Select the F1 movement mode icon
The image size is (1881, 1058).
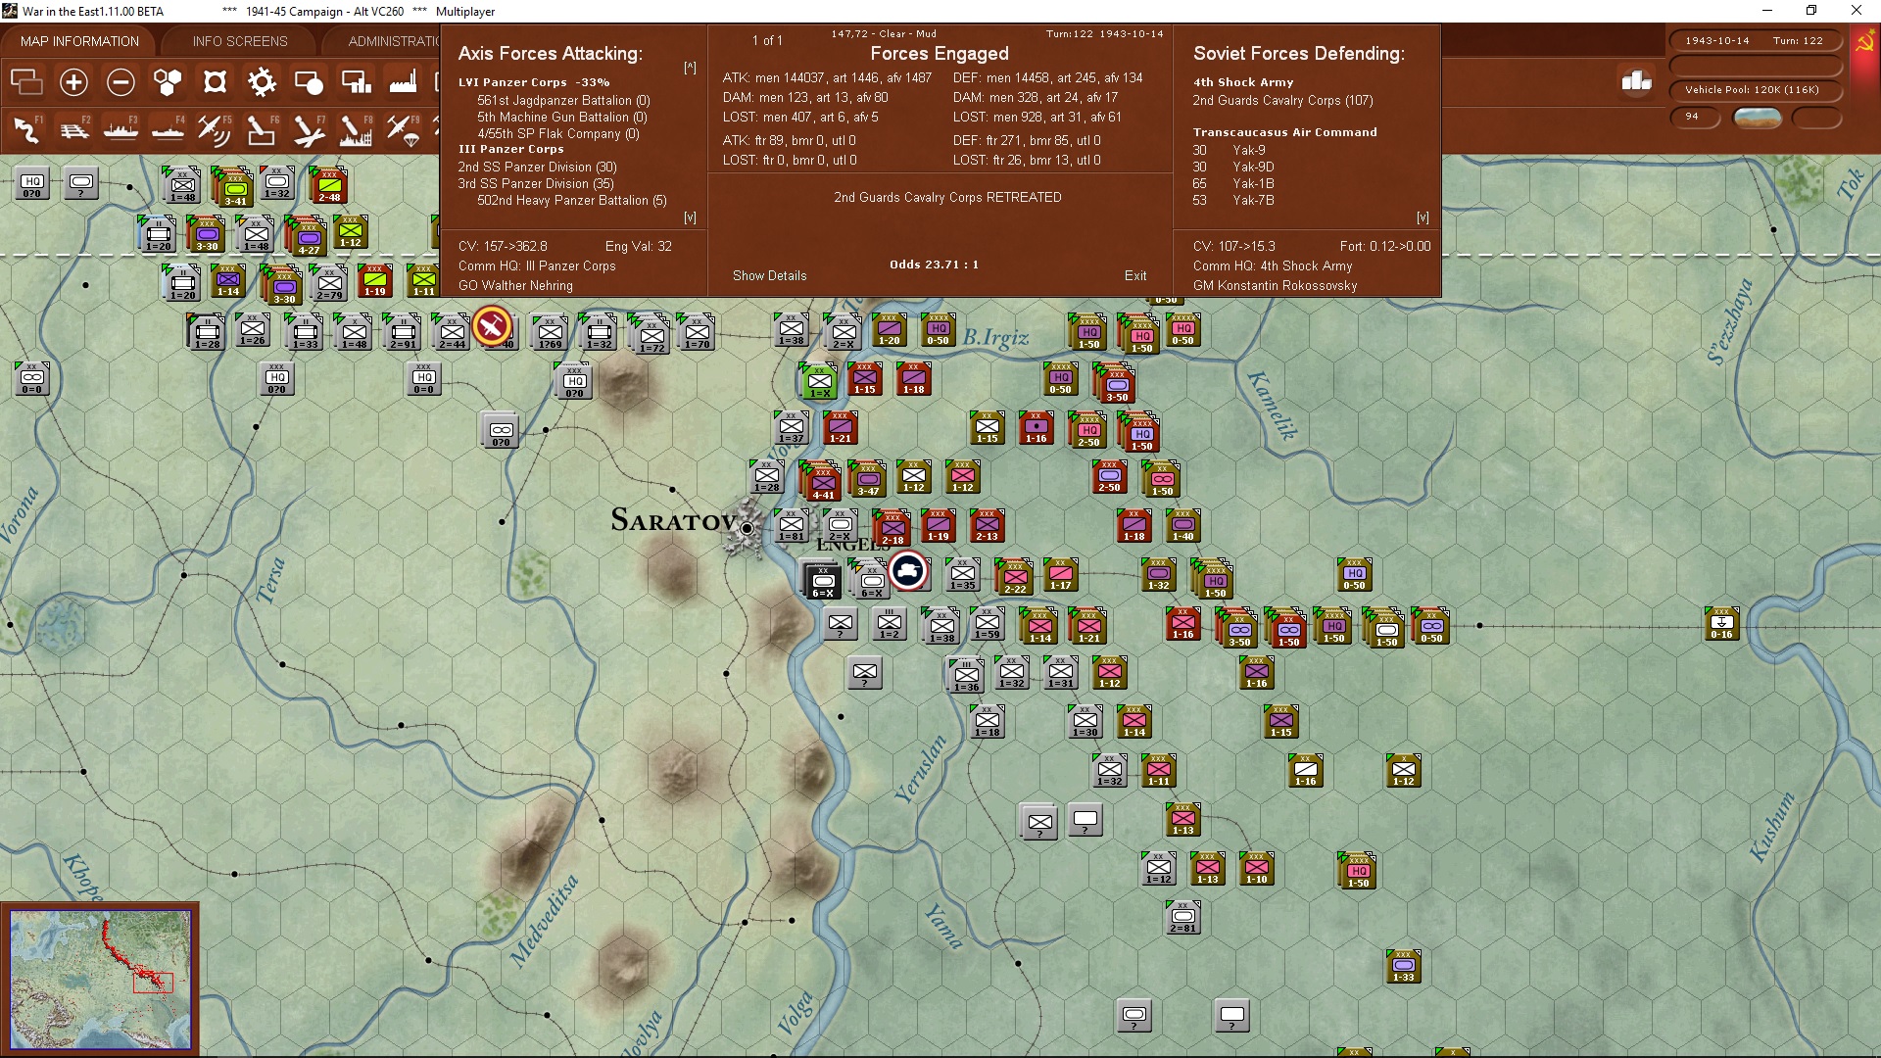tap(26, 128)
